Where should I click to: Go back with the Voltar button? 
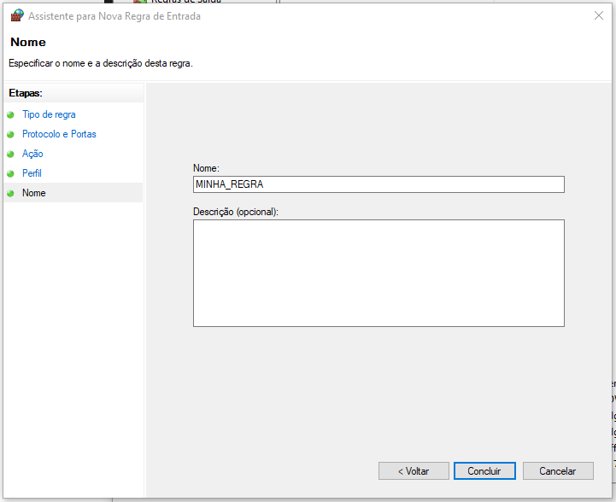tap(414, 471)
